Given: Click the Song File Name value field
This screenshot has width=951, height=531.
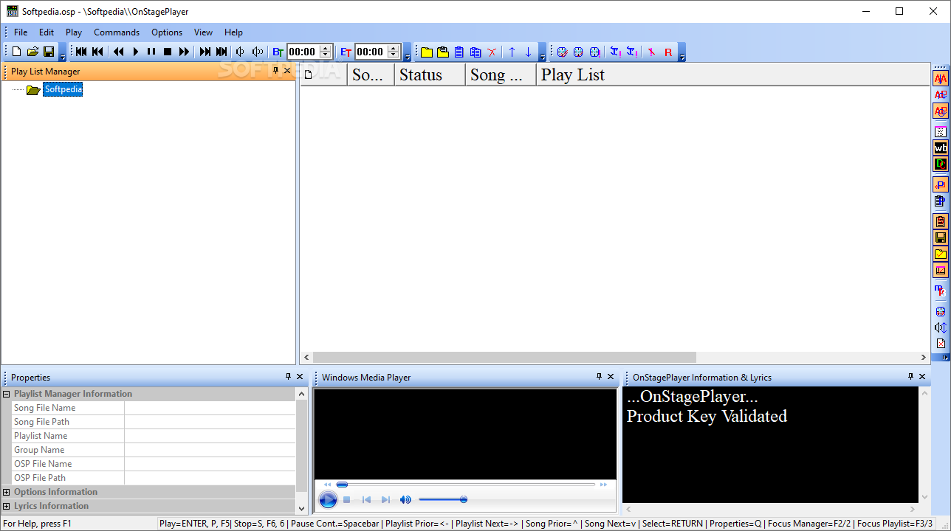Looking at the screenshot, I should [x=210, y=408].
